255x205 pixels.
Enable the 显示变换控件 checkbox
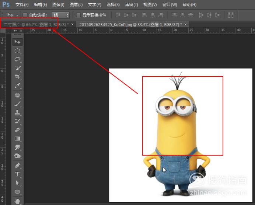click(78, 15)
